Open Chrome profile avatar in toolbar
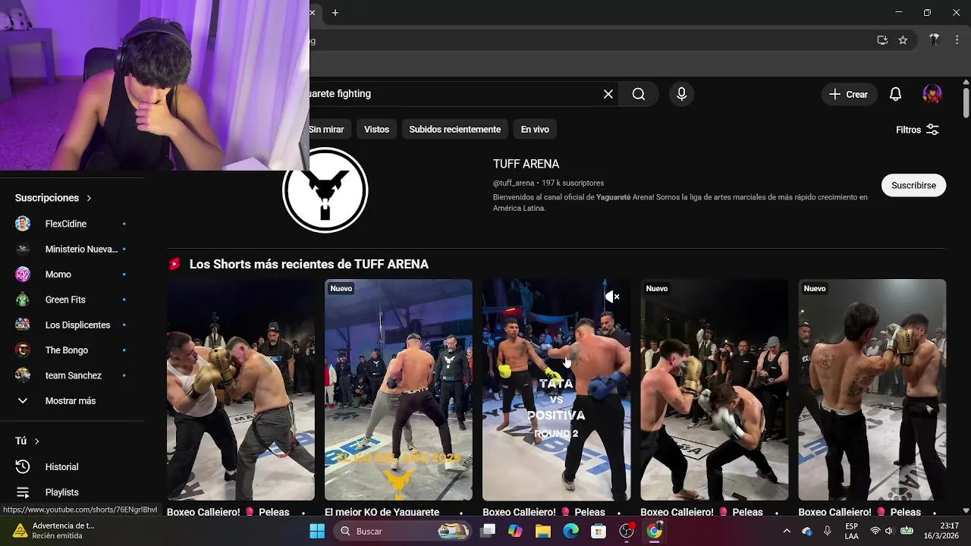Image resolution: width=971 pixels, height=546 pixels. click(x=935, y=40)
